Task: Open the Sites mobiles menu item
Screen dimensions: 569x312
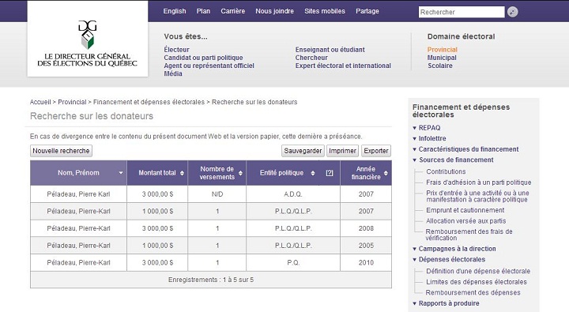Action: click(x=325, y=11)
